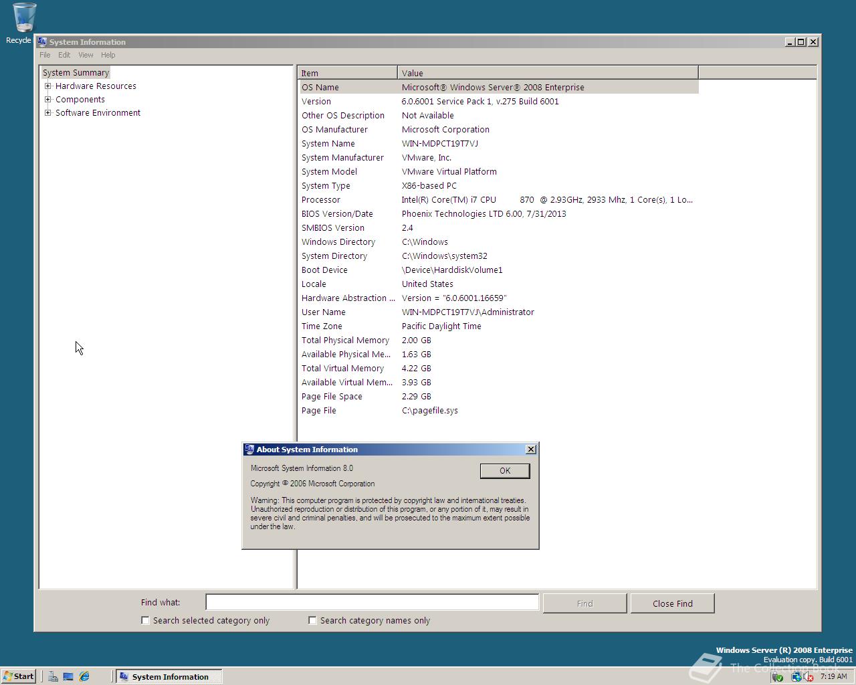Open the network status tray icon
The height and width of the screenshot is (685, 856).
coord(796,677)
